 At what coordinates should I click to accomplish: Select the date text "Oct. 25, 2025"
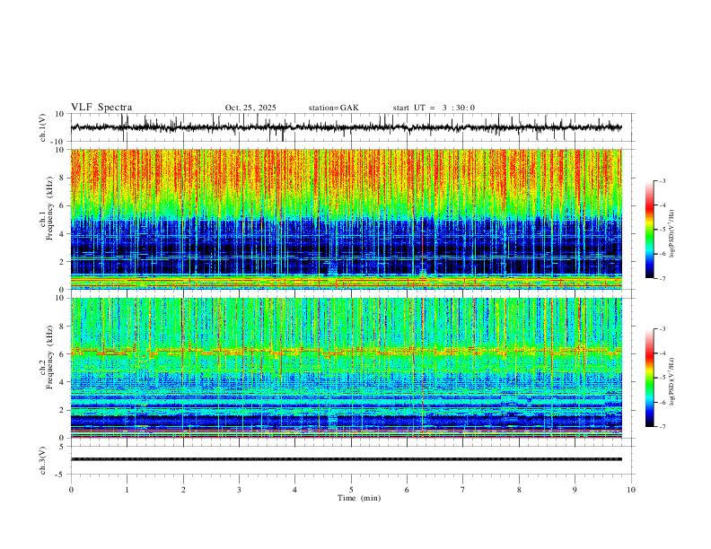click(250, 108)
